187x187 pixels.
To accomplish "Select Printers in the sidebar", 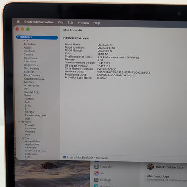I will coord(29,99).
